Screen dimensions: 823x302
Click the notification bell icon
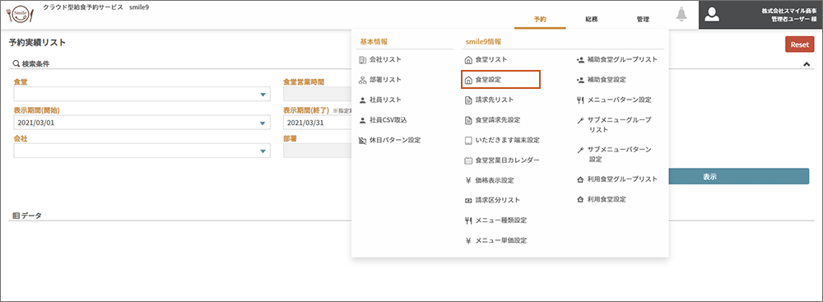(681, 16)
